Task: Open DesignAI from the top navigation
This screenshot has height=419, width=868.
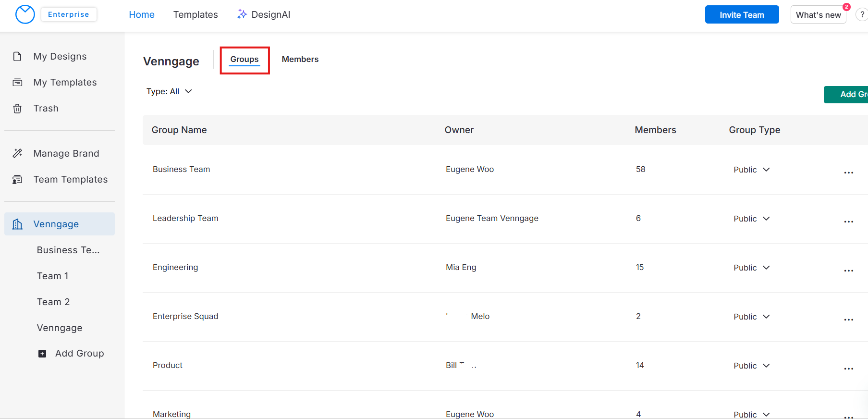Action: pyautogui.click(x=264, y=14)
